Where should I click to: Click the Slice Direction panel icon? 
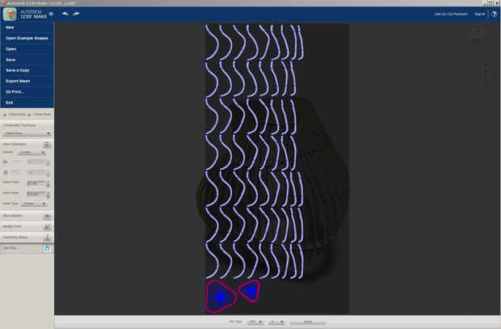pos(48,217)
